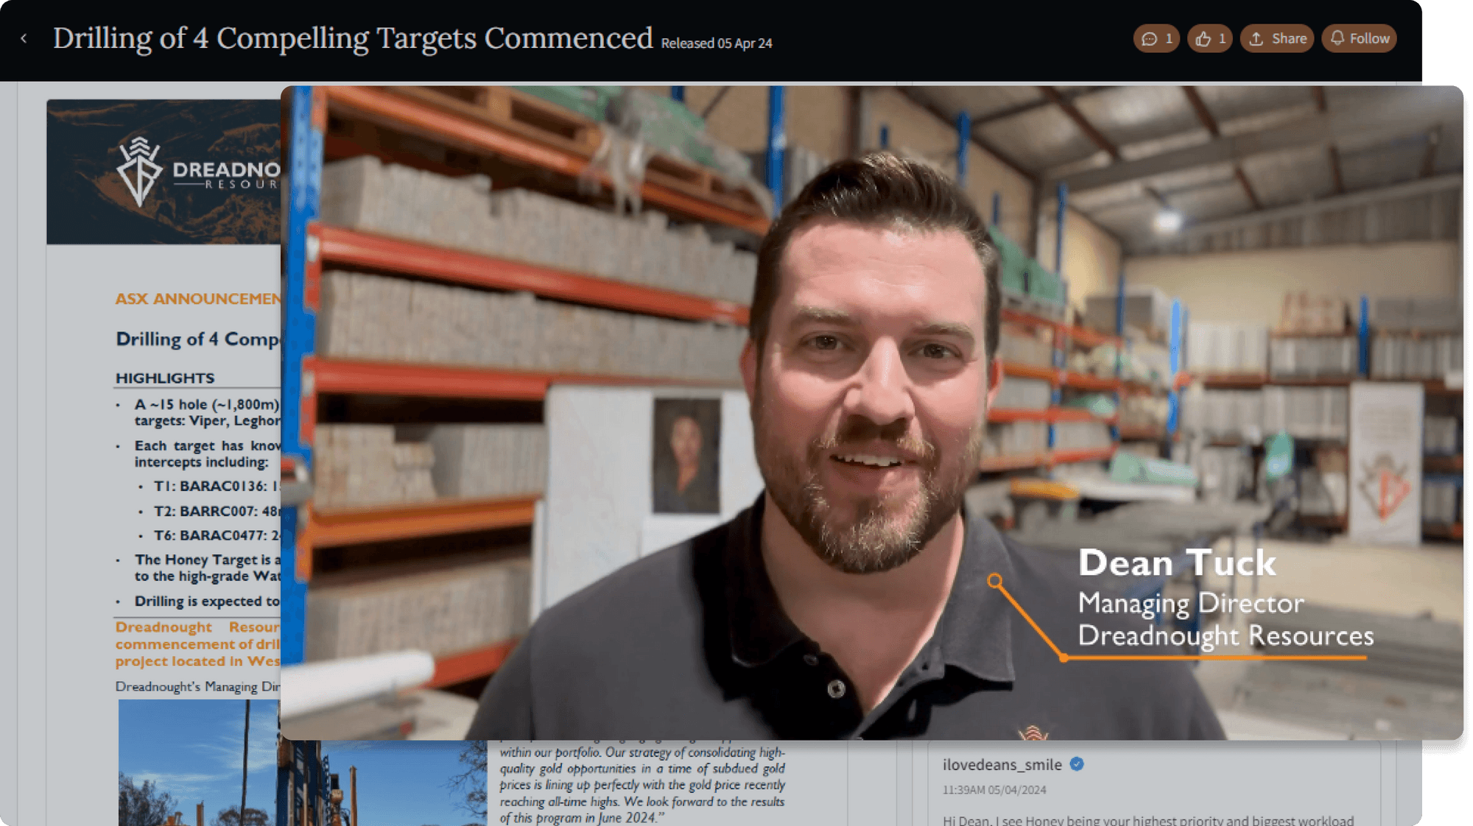Click the drilling rig photo thumbnail
This screenshot has height=826, width=1473.
tap(302, 763)
